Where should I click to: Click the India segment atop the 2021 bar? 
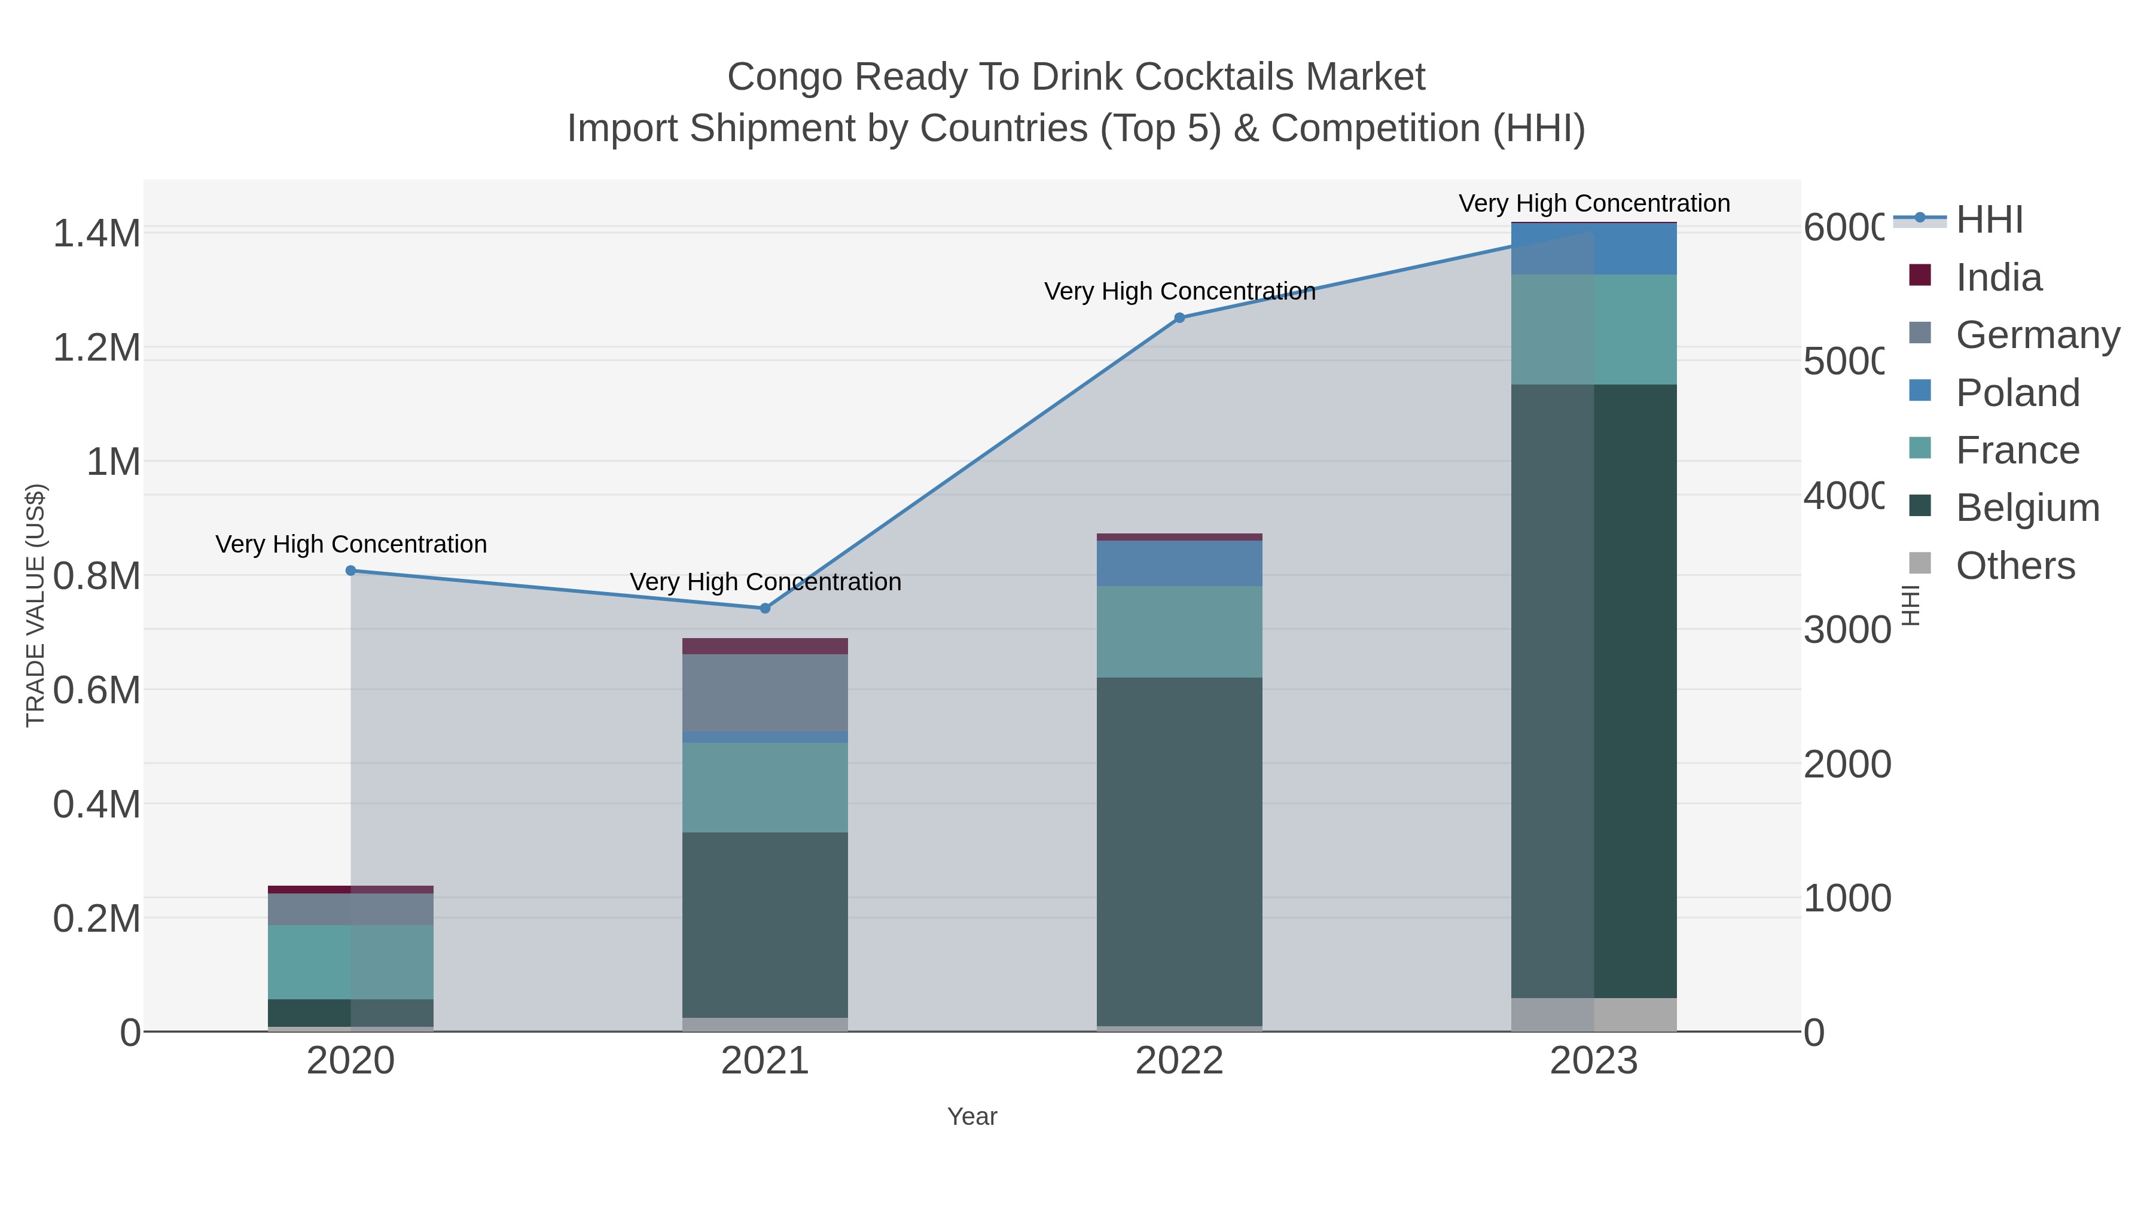point(765,646)
